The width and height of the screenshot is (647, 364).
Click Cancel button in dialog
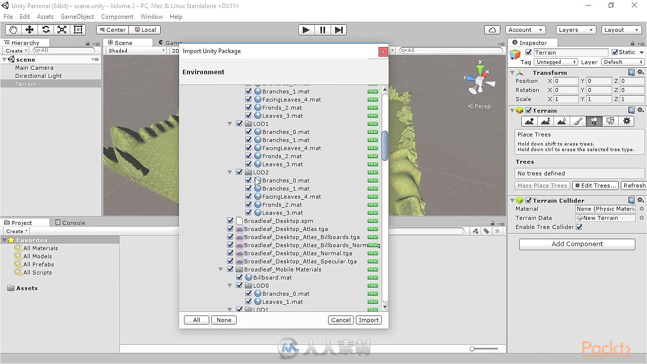pos(341,320)
